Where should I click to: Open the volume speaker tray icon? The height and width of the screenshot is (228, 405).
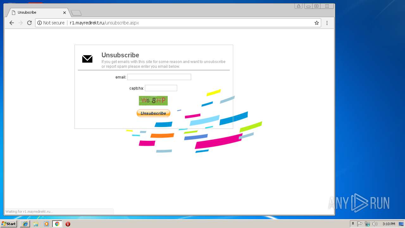pos(375,224)
